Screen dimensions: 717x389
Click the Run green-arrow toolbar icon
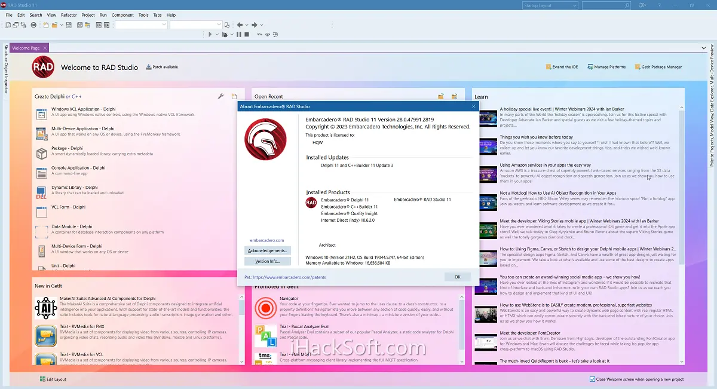pyautogui.click(x=210, y=35)
